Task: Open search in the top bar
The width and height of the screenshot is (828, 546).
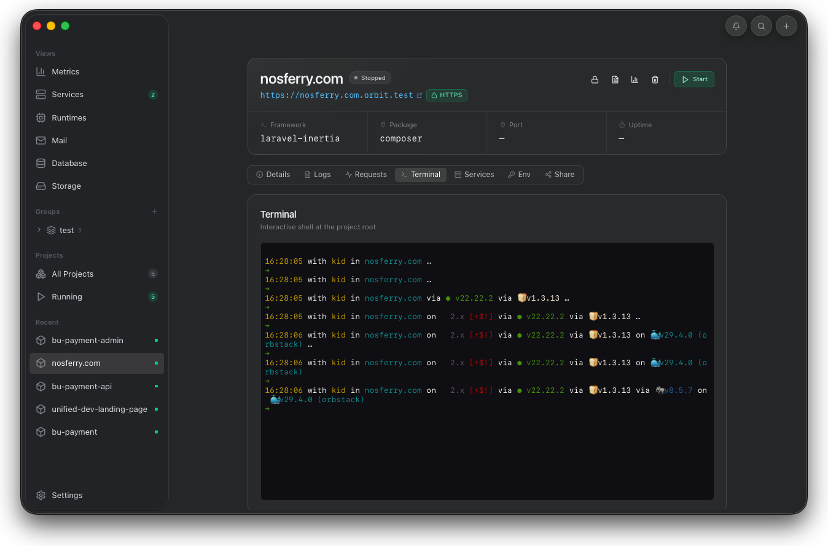Action: [x=761, y=26]
